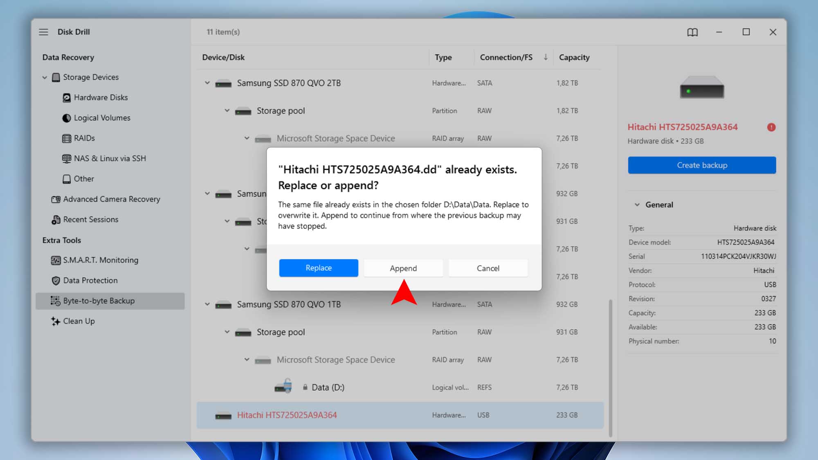Open the help book icon
818x460 pixels.
click(x=692, y=32)
